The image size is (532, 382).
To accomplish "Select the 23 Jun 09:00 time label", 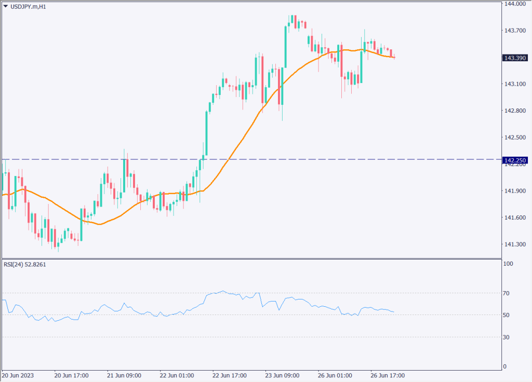I will [283, 375].
